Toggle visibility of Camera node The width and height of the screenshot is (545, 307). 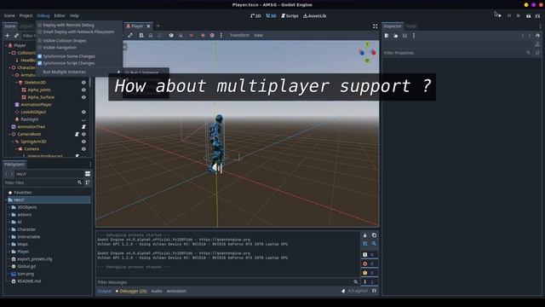point(83,149)
